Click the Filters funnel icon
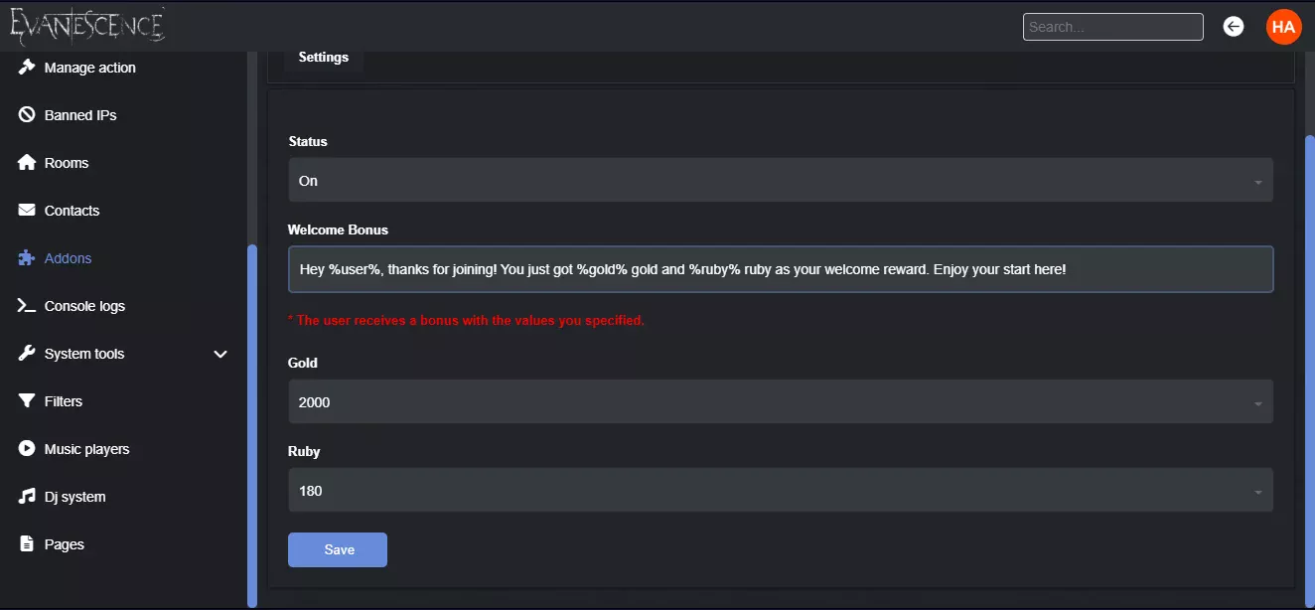 coord(27,401)
